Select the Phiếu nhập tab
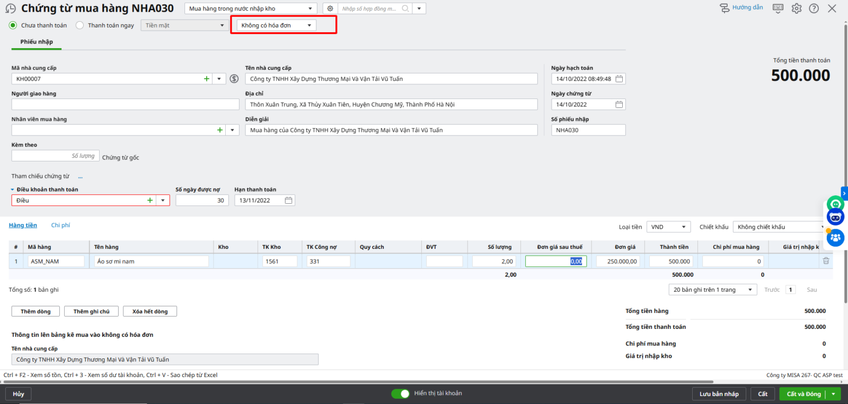Screen dimensions: 848x404 37,42
